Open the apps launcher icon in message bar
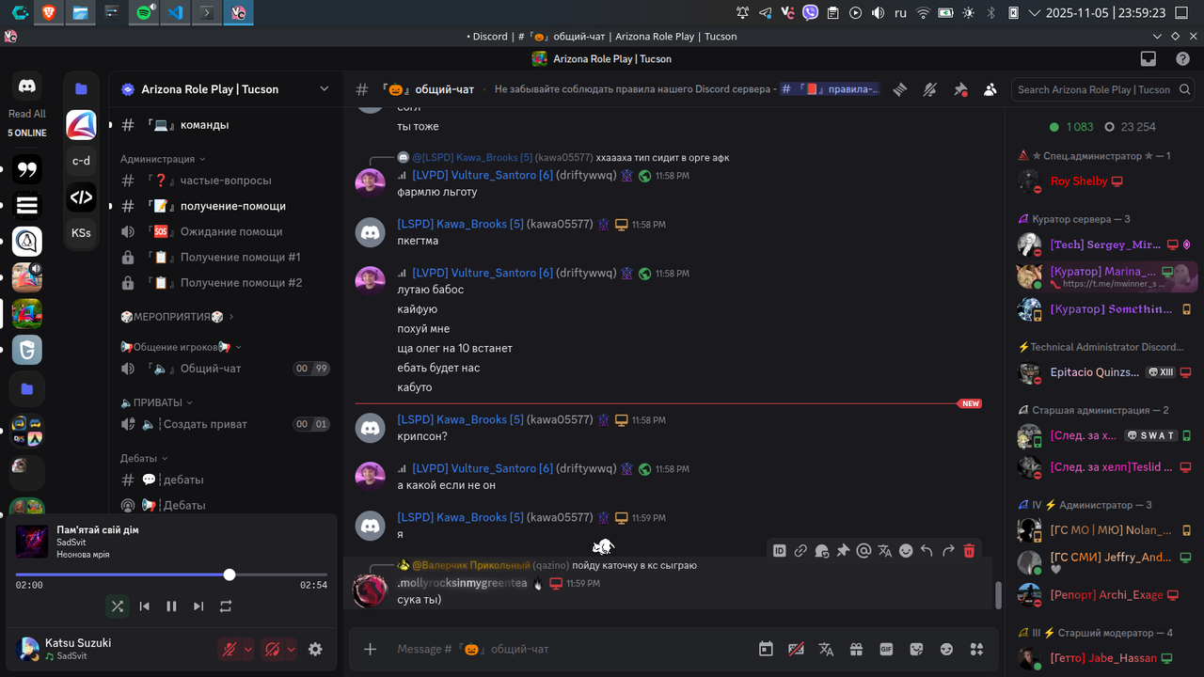This screenshot has width=1204, height=677. coord(976,649)
